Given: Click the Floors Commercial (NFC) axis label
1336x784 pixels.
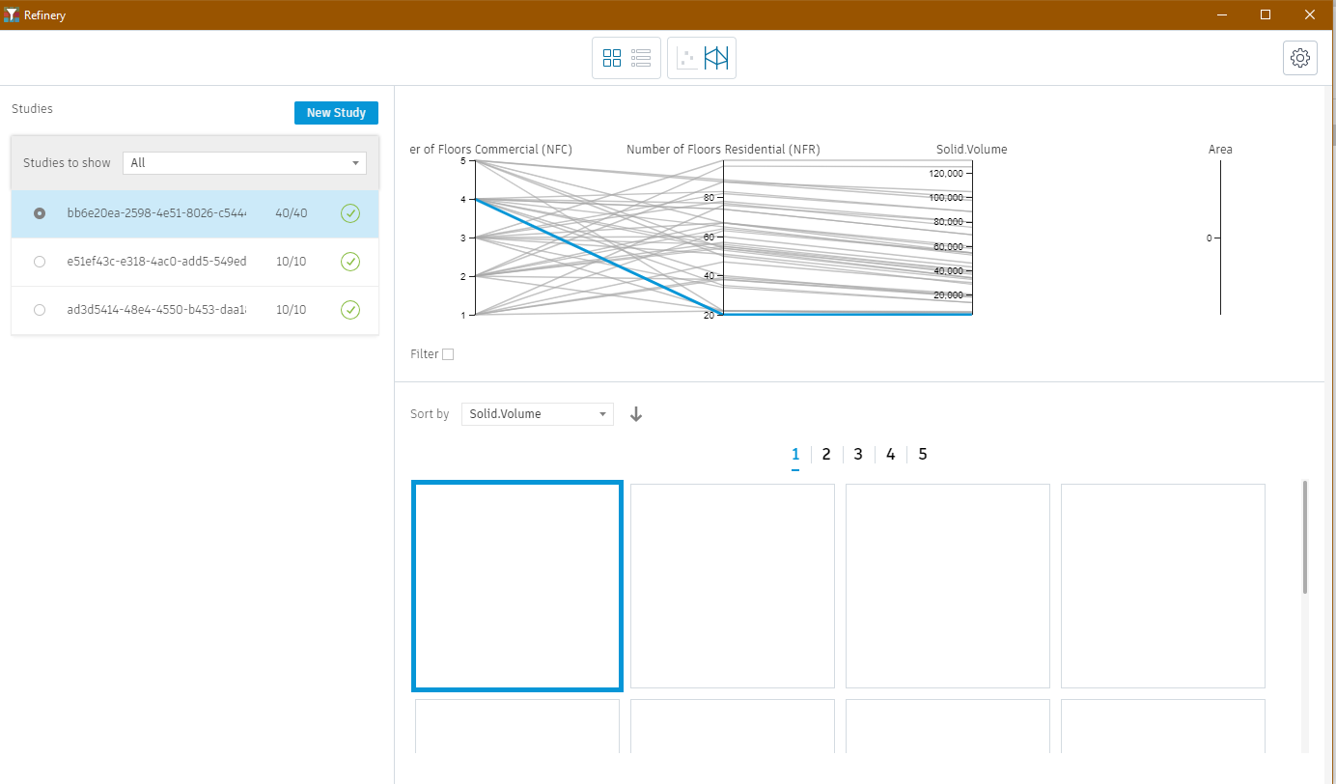Looking at the screenshot, I should tap(491, 150).
